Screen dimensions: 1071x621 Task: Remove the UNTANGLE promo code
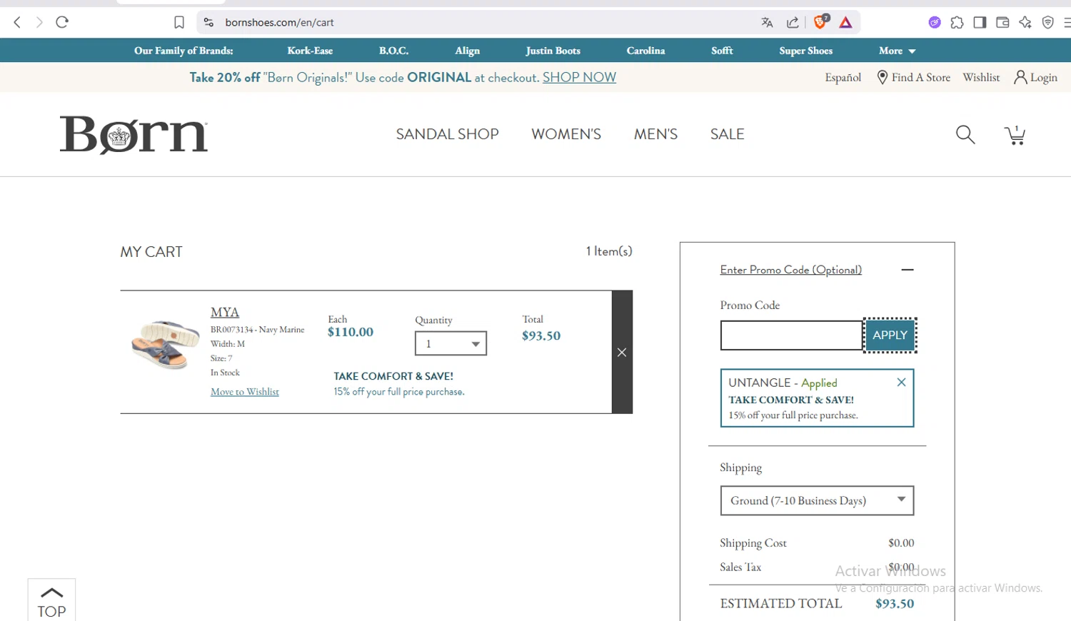pyautogui.click(x=901, y=383)
